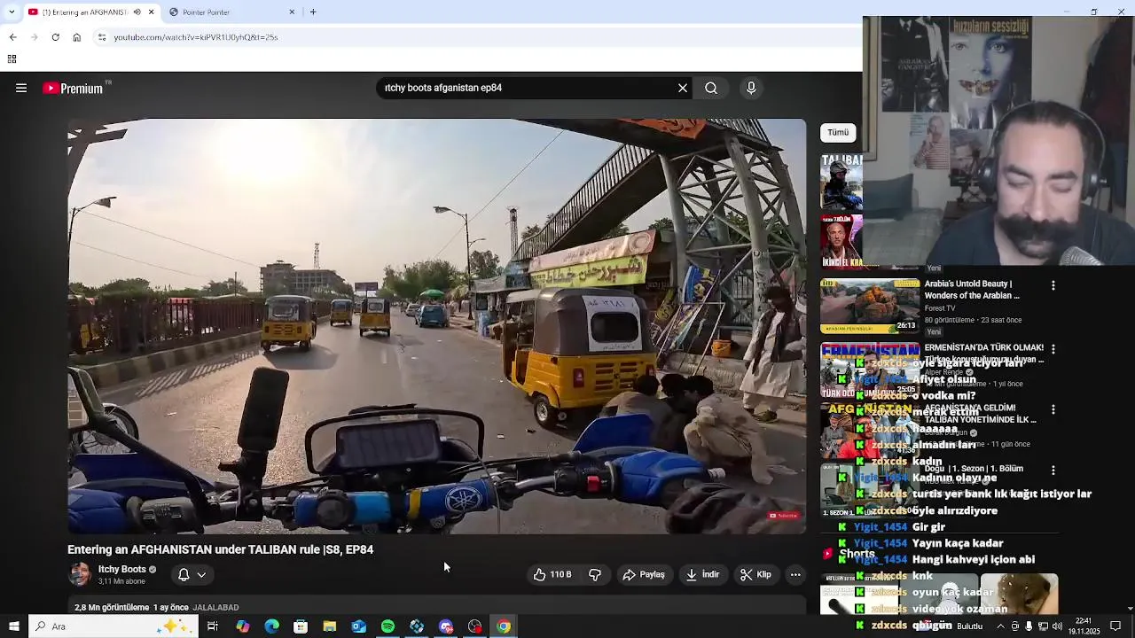Click the Subscribe watermark in video corner
Viewport: 1135px width, 638px height.
point(784,515)
